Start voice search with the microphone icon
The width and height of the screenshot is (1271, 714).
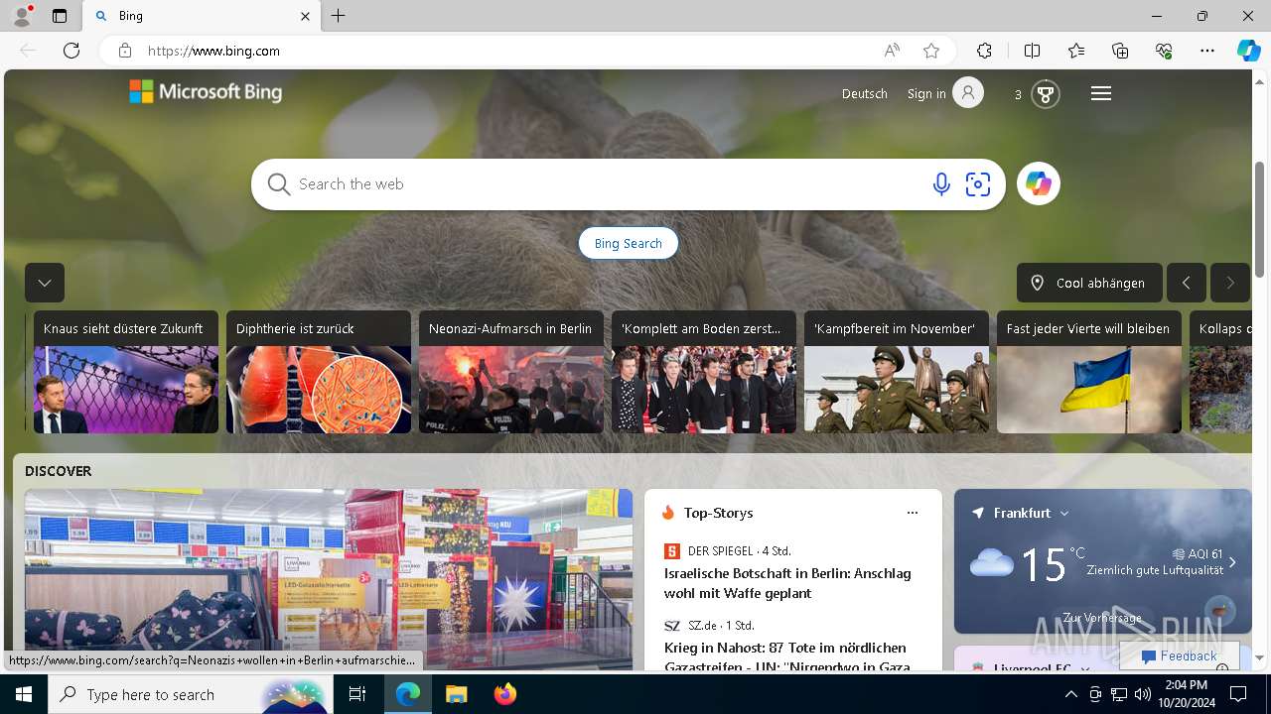941,183
